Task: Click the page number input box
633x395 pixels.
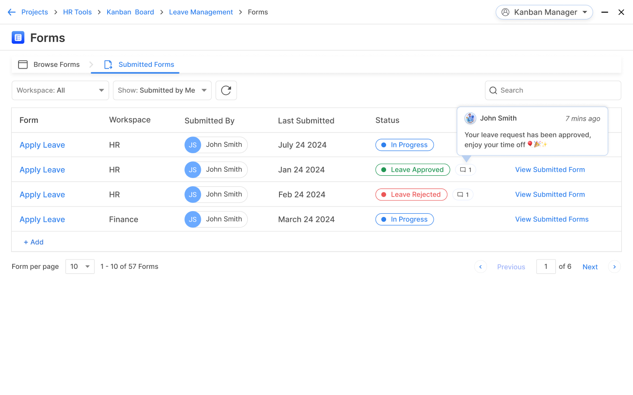Action: coord(546,267)
